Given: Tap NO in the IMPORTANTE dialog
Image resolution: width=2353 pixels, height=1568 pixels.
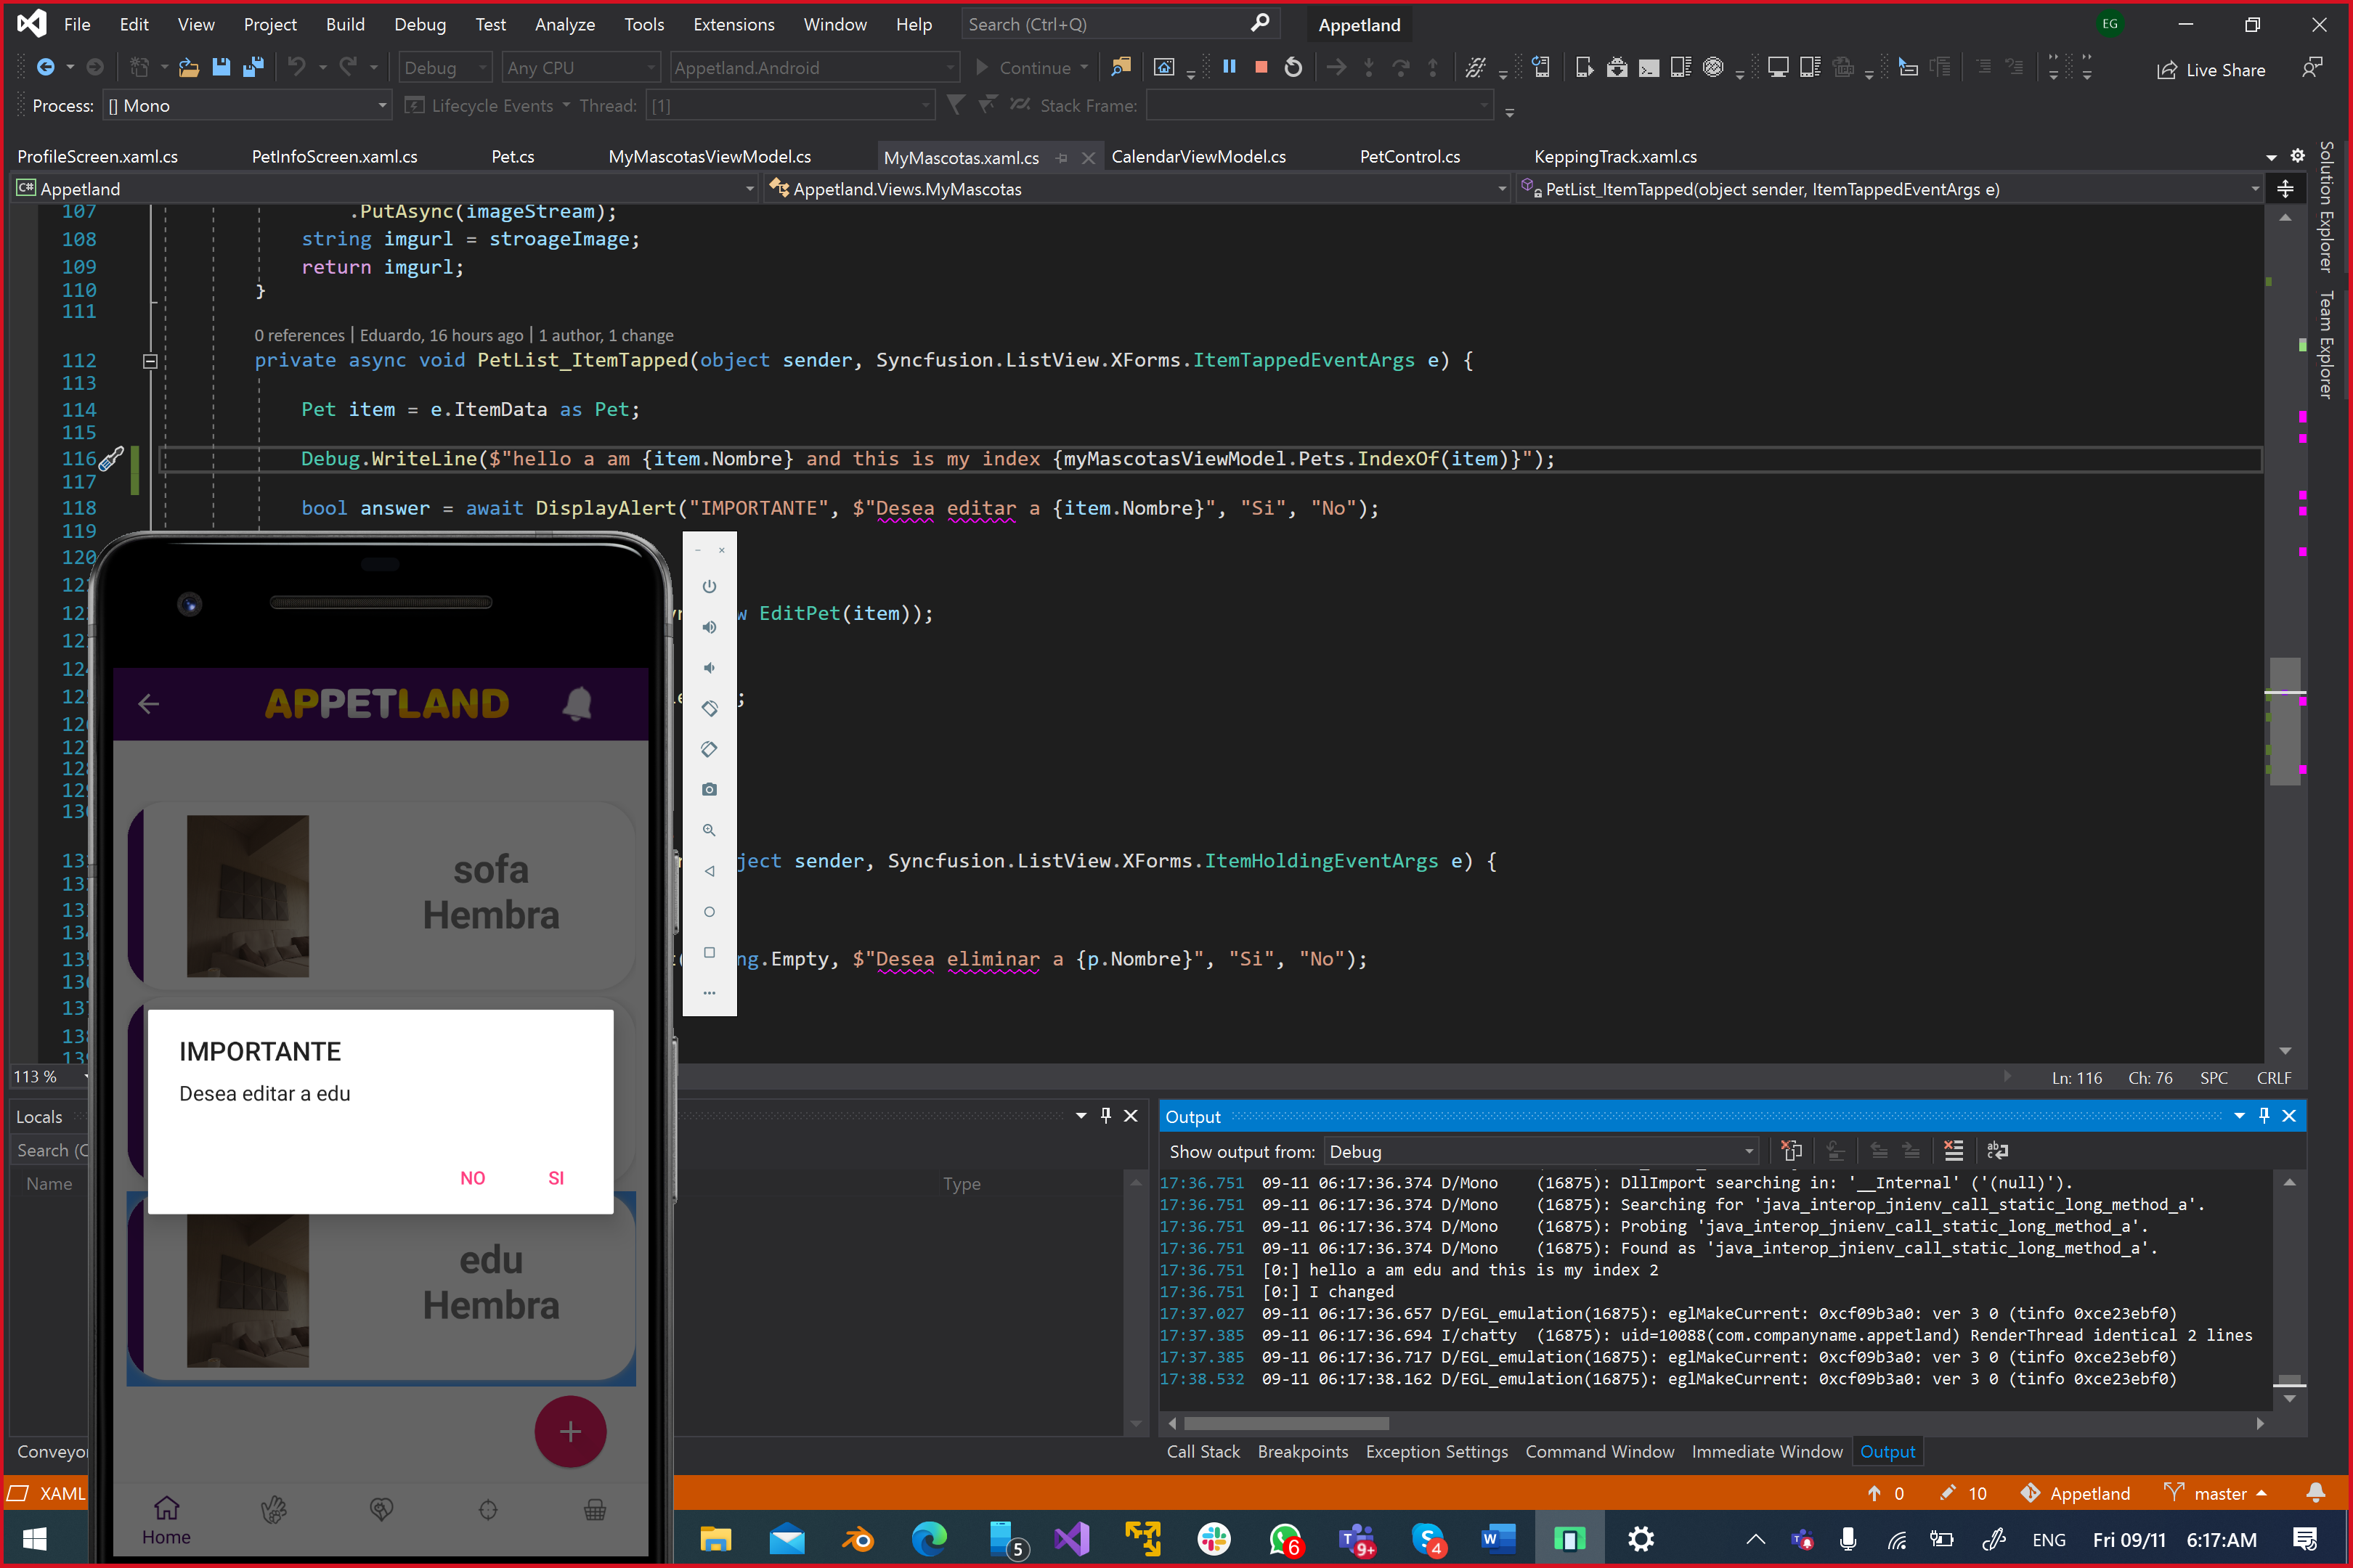Looking at the screenshot, I should 472,1178.
